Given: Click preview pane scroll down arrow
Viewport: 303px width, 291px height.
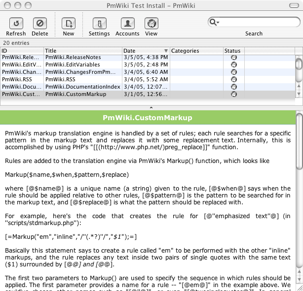Looking at the screenshot, I should point(300,280).
